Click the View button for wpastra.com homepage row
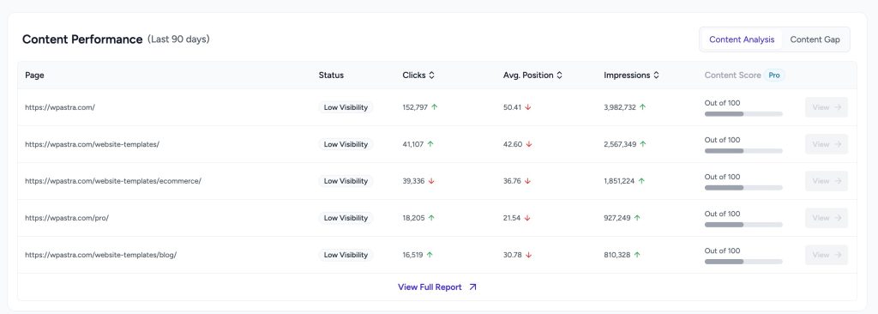The image size is (878, 314). point(827,107)
